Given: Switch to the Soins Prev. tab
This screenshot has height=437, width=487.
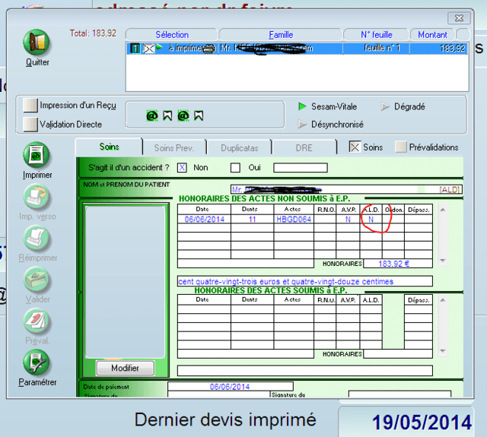Looking at the screenshot, I should pyautogui.click(x=175, y=147).
